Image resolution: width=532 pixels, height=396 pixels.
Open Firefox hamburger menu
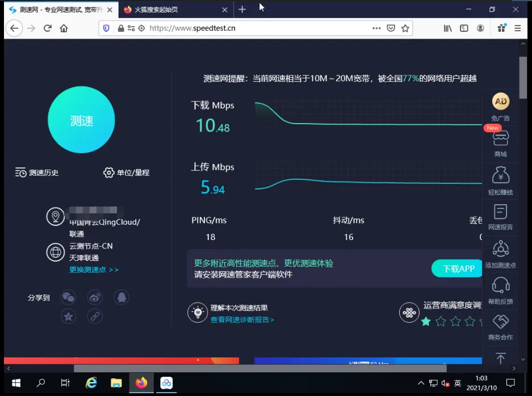[517, 27]
